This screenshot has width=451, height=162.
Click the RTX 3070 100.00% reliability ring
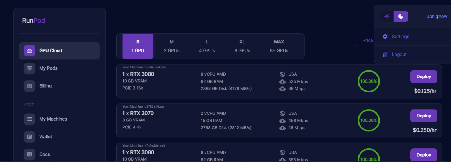tap(369, 120)
